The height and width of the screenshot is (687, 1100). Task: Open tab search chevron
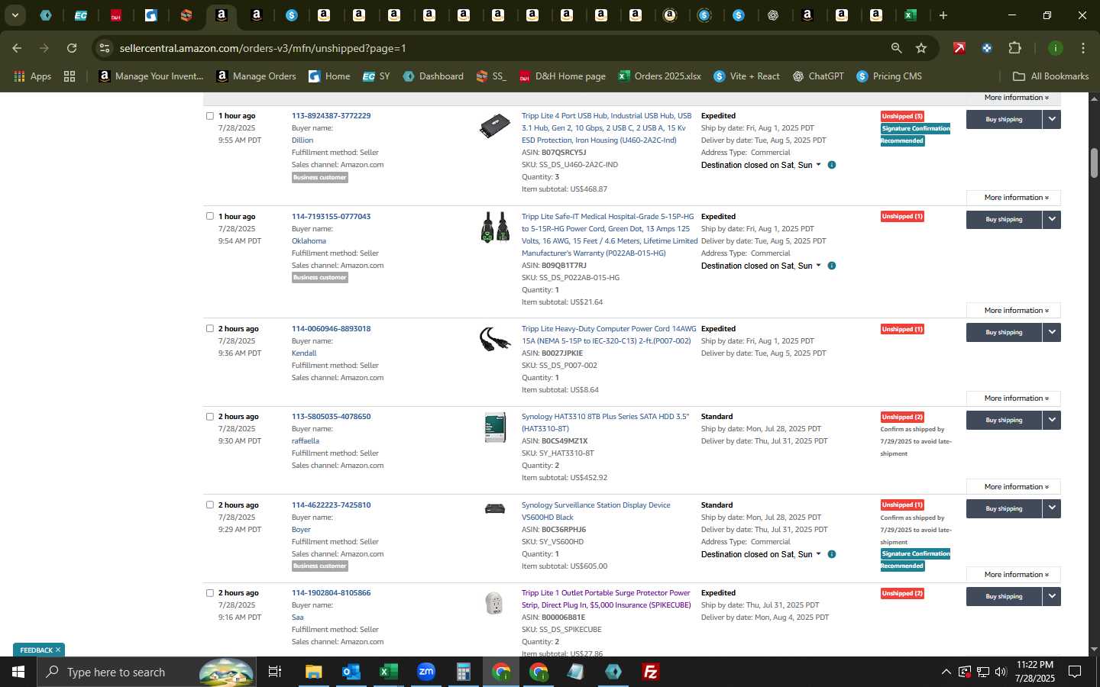(x=15, y=15)
